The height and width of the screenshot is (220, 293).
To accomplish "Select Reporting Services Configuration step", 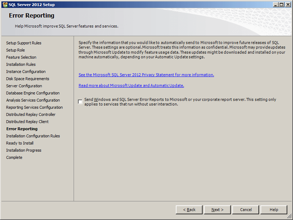I will (x=34, y=107).
